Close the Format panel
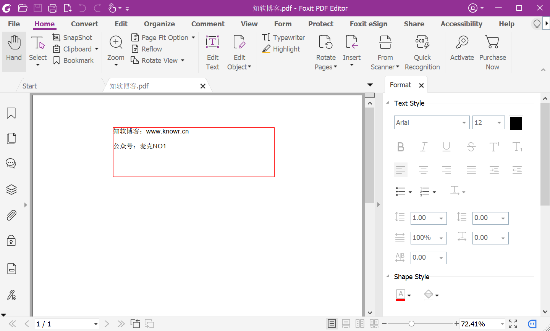The image size is (550, 331). 421,85
